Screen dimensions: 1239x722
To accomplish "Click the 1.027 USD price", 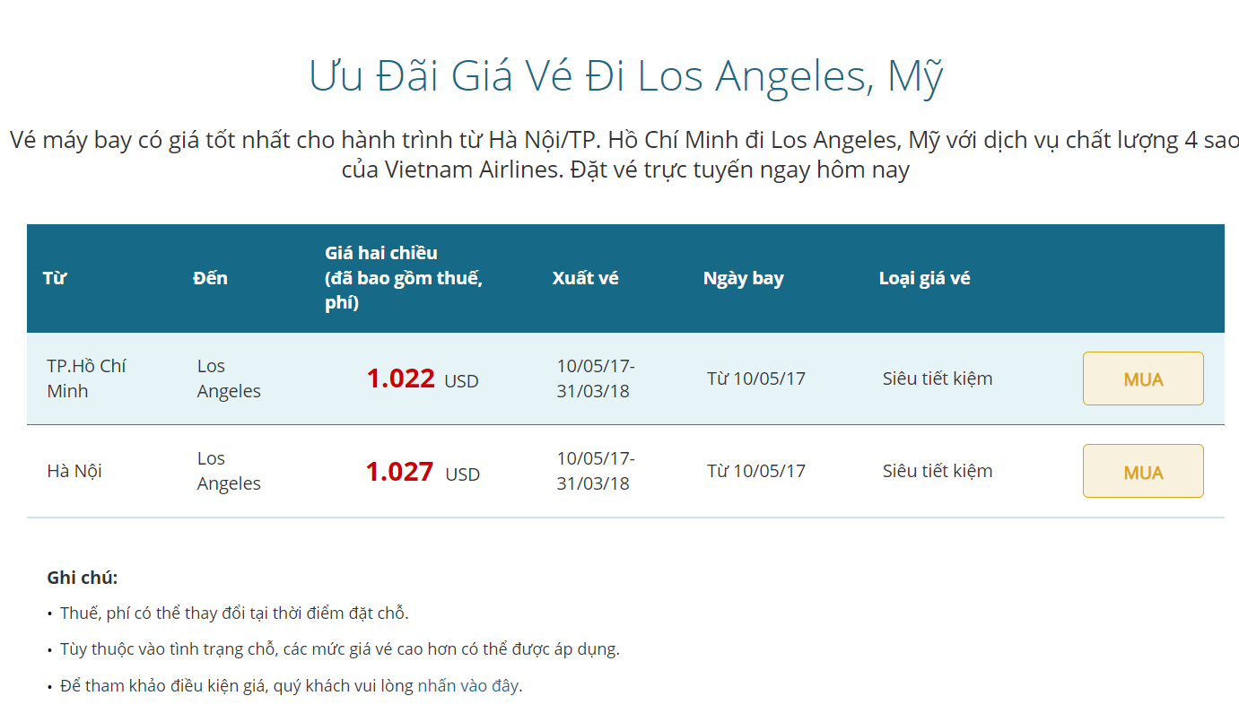I will [422, 472].
